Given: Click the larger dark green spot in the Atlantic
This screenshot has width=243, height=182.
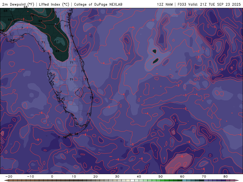Looking at the screenshot, I should 156,61.
